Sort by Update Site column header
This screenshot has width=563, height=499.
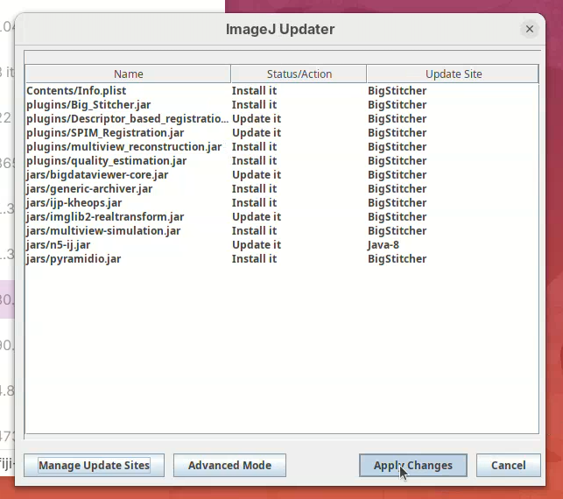tap(453, 74)
